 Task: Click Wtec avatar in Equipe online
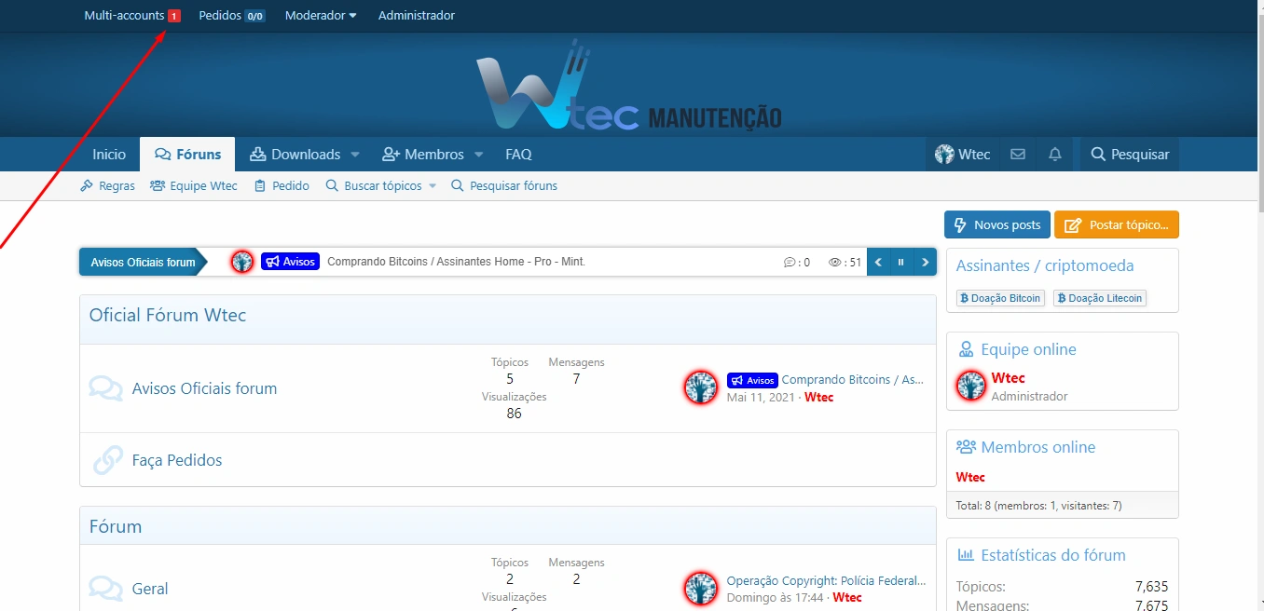tap(971, 386)
